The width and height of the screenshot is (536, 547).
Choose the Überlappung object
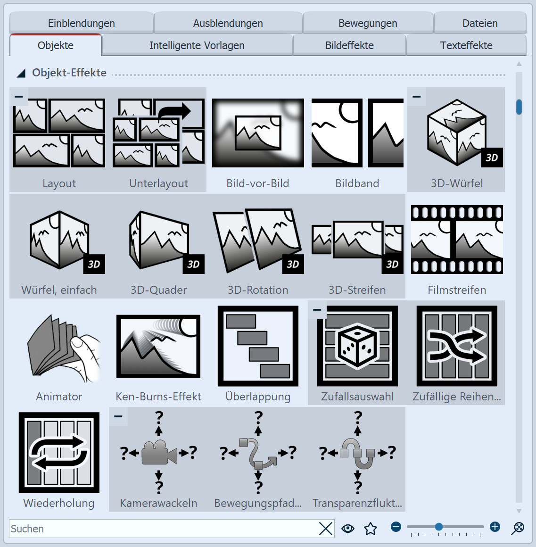(x=258, y=347)
